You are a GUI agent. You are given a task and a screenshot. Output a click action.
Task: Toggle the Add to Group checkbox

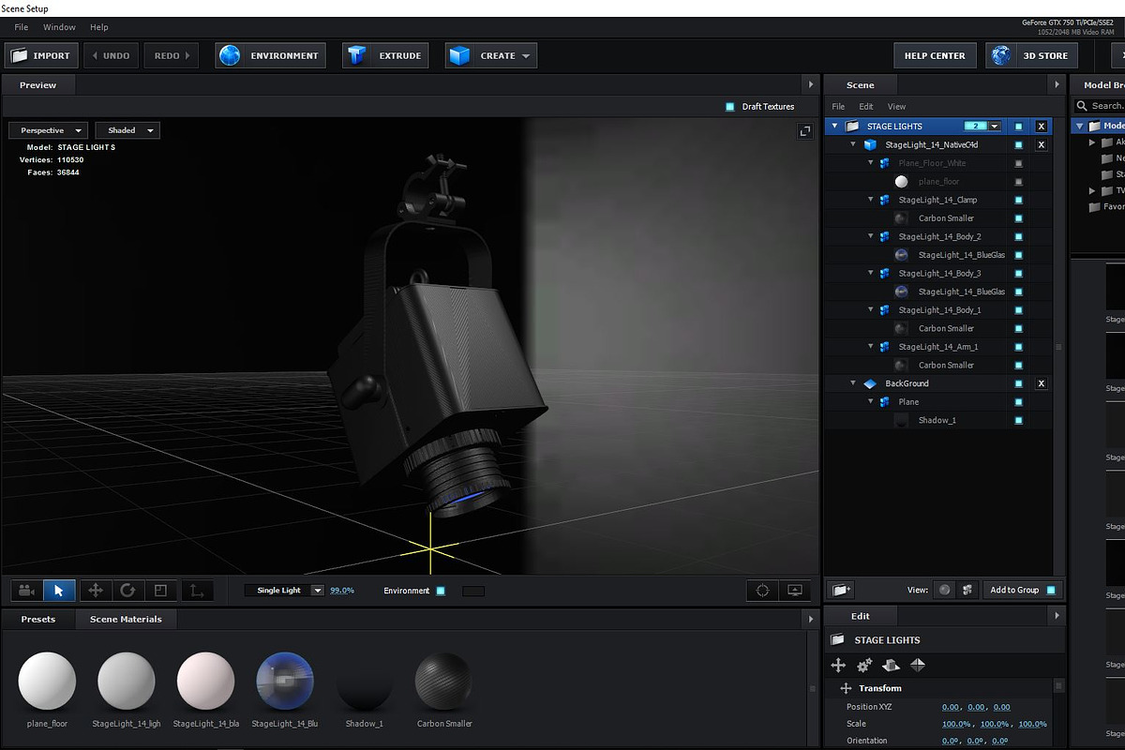tap(1051, 590)
